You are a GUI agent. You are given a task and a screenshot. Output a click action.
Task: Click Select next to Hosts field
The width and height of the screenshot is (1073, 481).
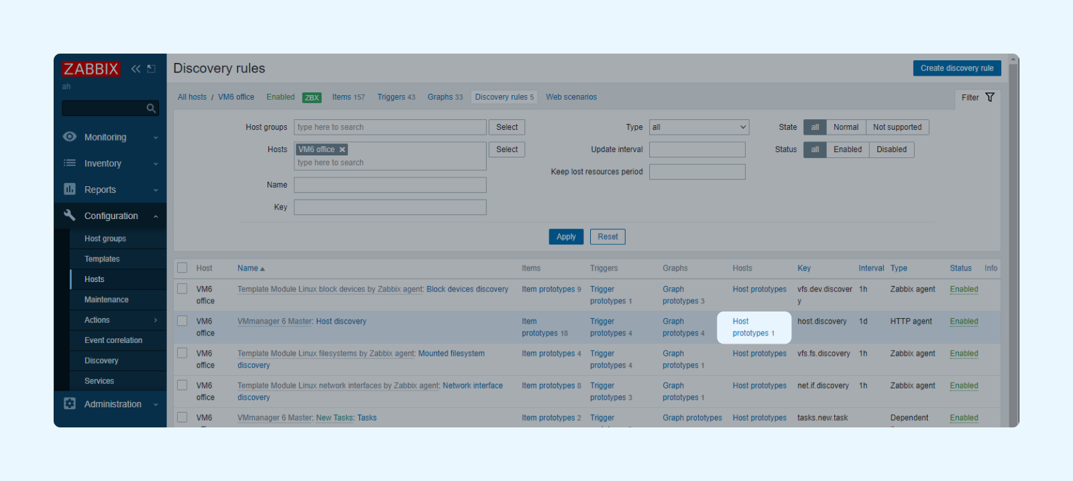click(507, 149)
